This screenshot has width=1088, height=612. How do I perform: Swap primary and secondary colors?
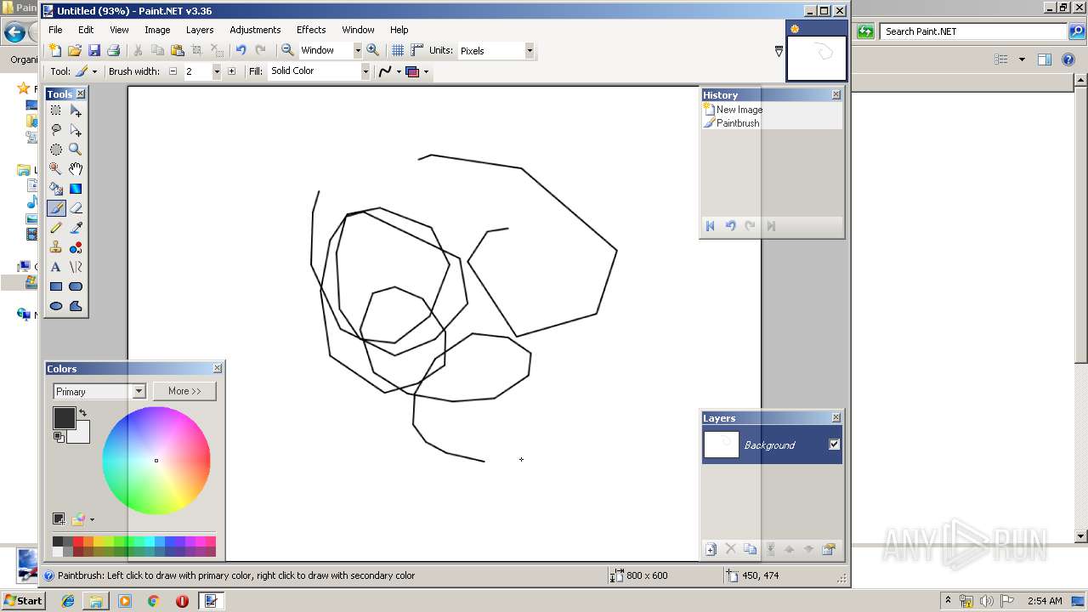click(x=82, y=413)
